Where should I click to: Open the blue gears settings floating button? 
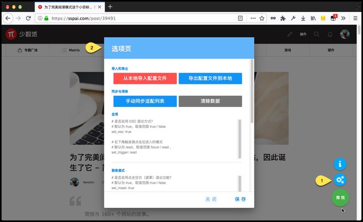tap(340, 180)
